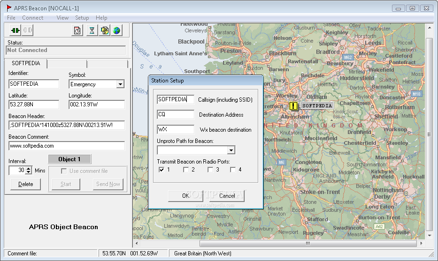The height and width of the screenshot is (261, 438).
Task: Click the map scroll down arrow
Action: (x=430, y=236)
